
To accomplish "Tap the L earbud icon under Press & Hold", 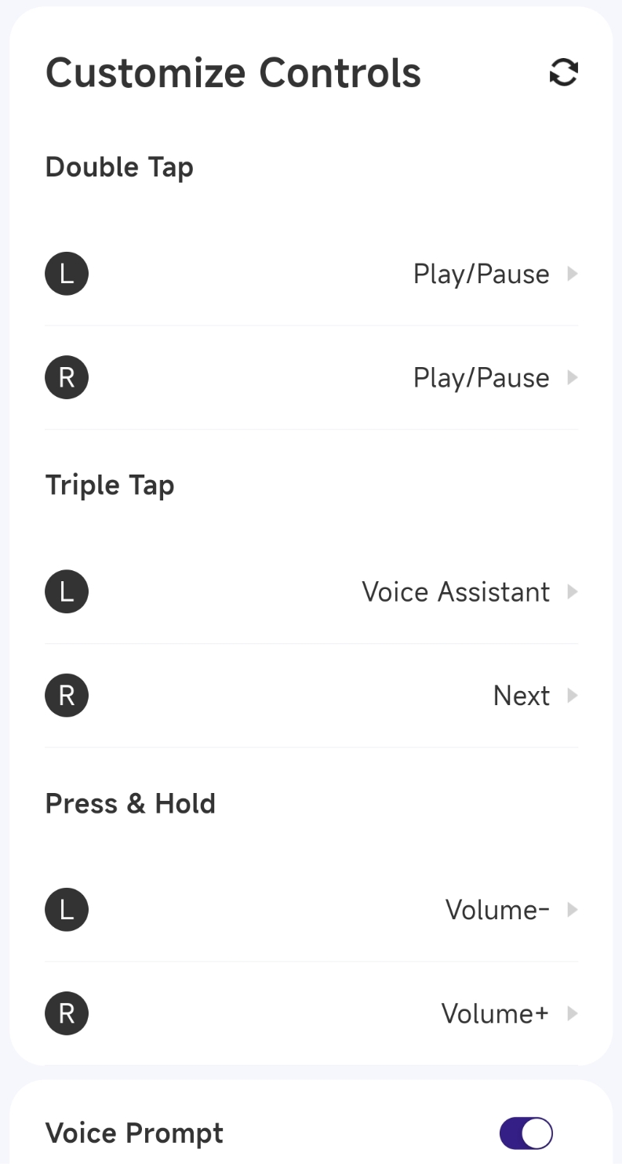I will (x=67, y=909).
